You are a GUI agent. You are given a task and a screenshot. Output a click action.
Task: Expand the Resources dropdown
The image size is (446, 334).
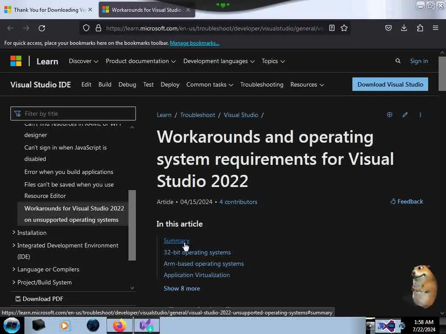pyautogui.click(x=307, y=85)
